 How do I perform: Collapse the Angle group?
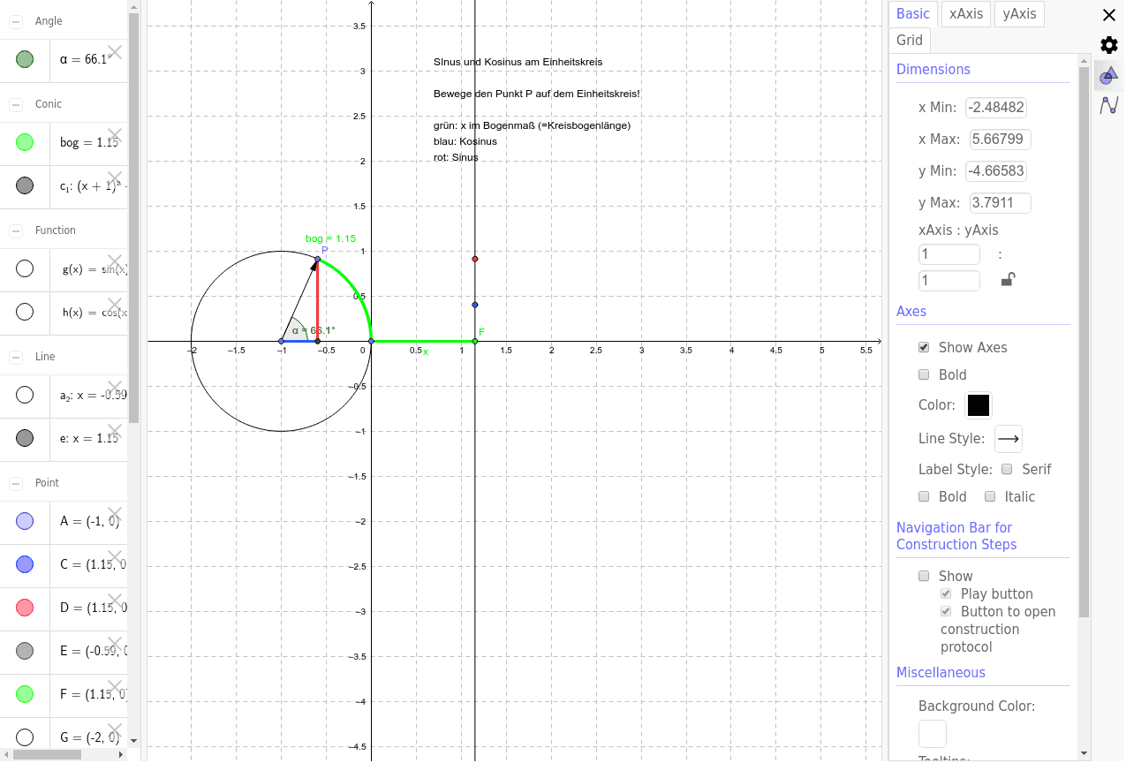(x=16, y=21)
